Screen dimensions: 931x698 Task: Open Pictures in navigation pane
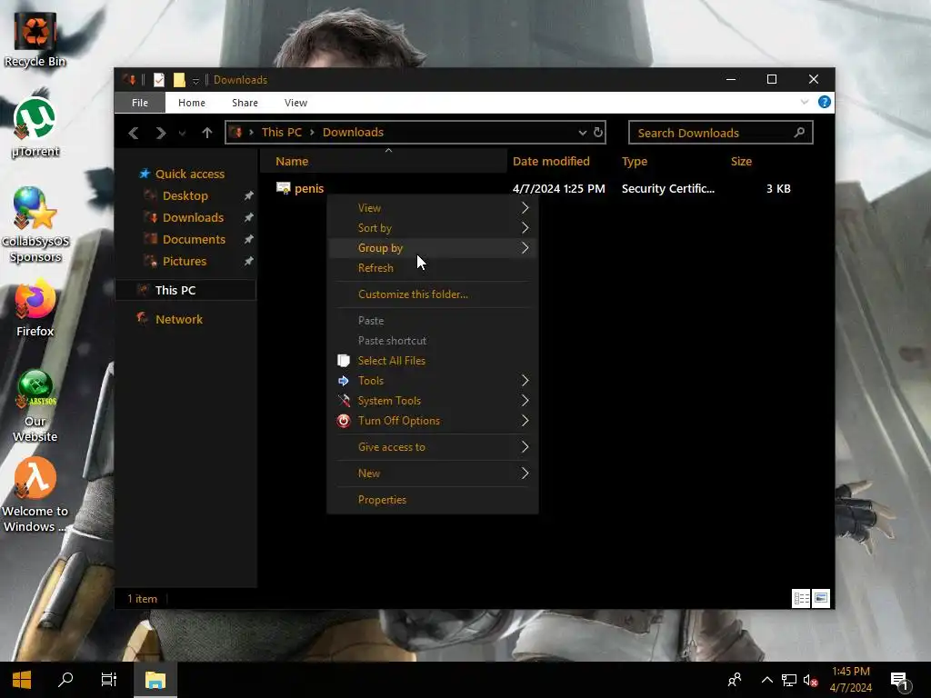(x=184, y=261)
